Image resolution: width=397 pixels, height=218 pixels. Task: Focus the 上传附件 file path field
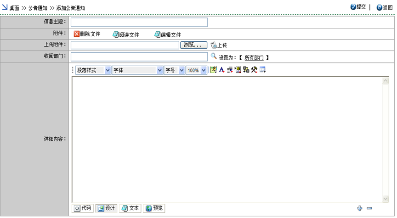[x=125, y=45]
